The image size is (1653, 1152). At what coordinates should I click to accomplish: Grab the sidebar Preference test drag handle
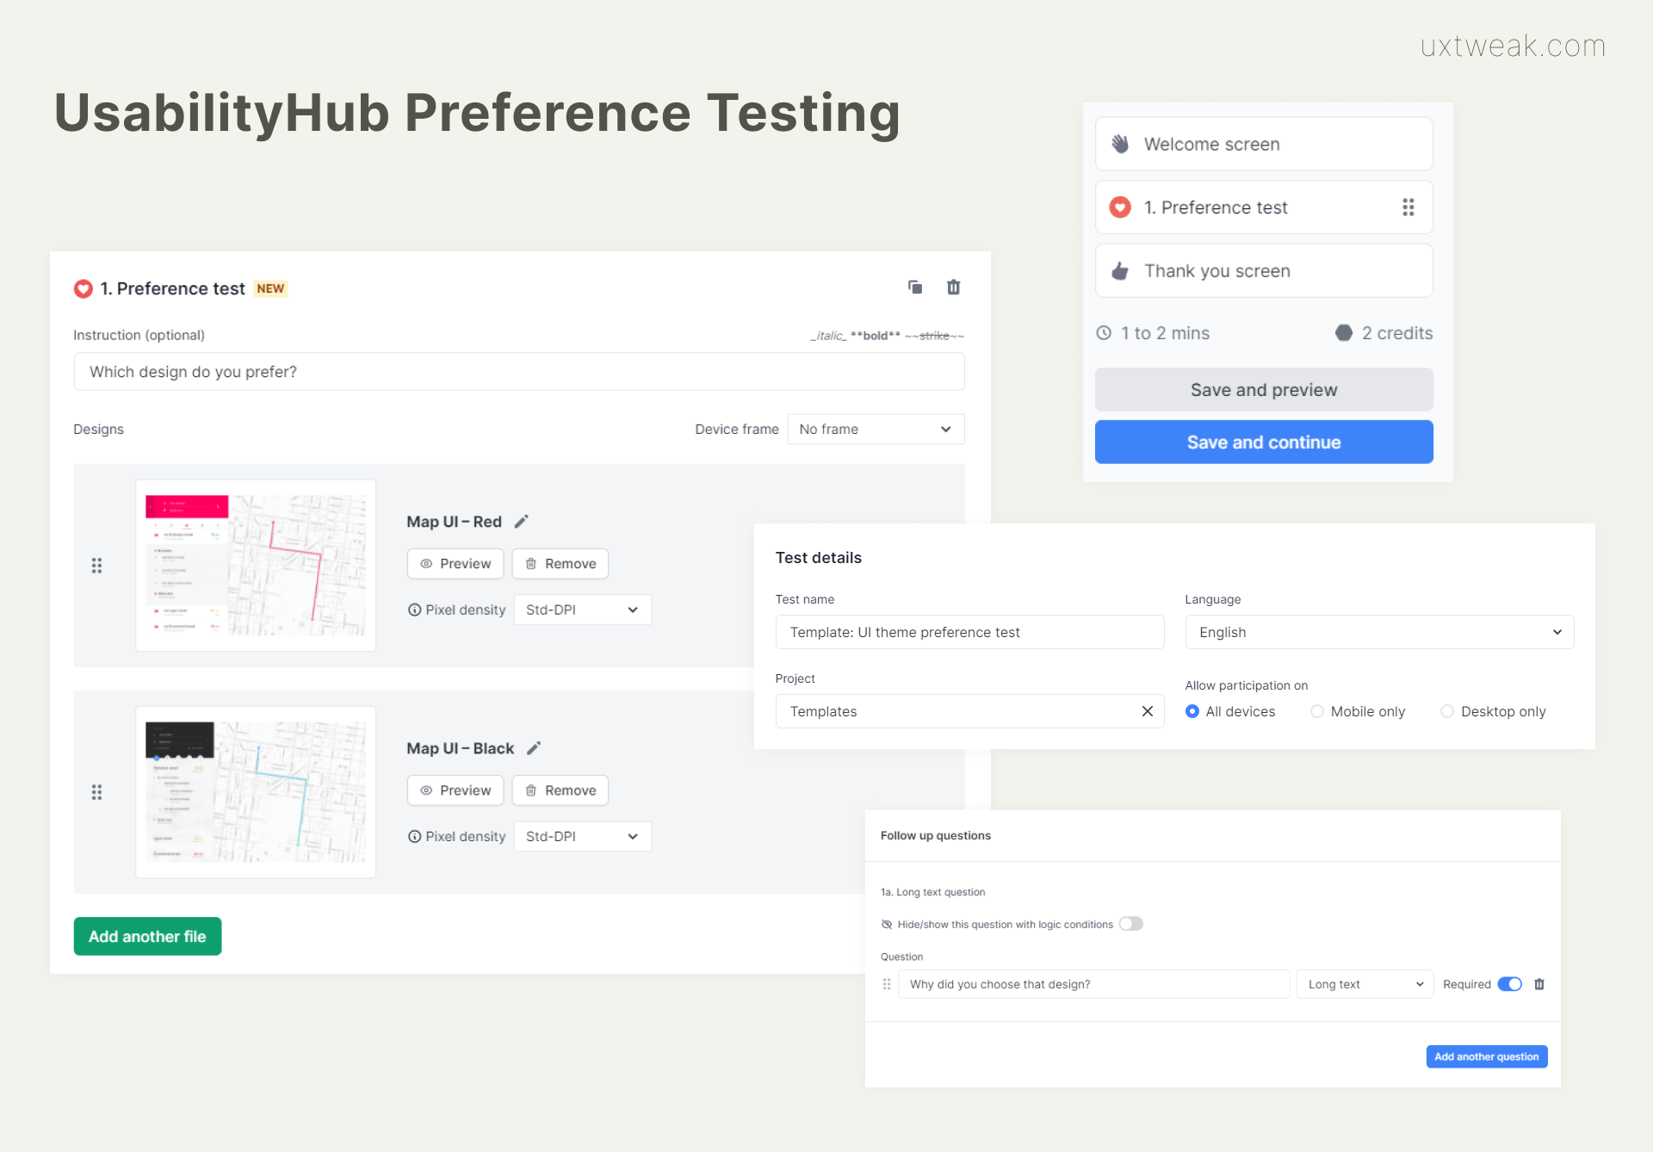tap(1408, 207)
